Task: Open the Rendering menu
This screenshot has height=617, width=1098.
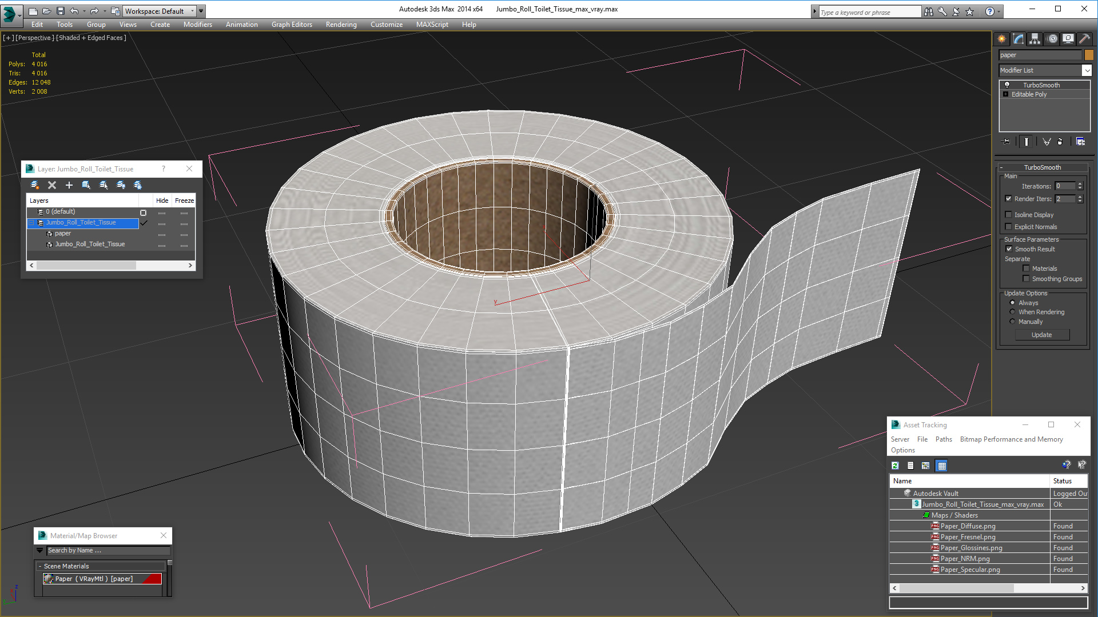Action: click(341, 25)
